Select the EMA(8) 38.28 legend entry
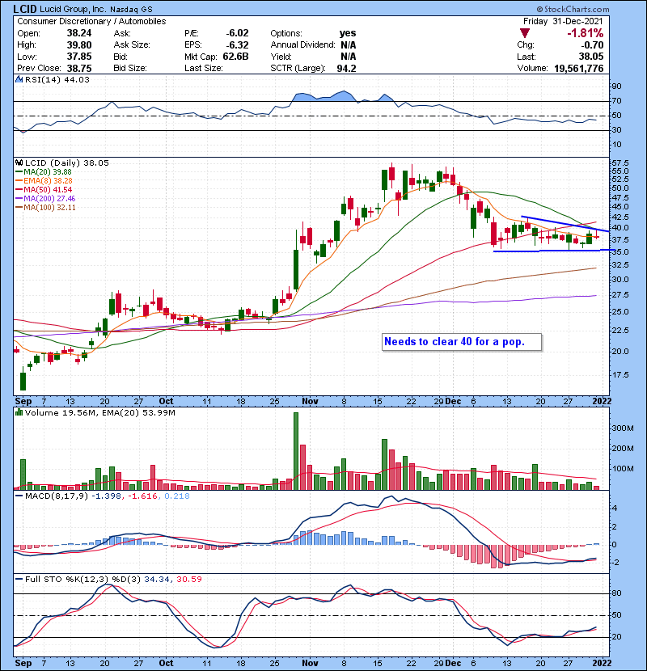Screen dimensions: 647x671 44,180
